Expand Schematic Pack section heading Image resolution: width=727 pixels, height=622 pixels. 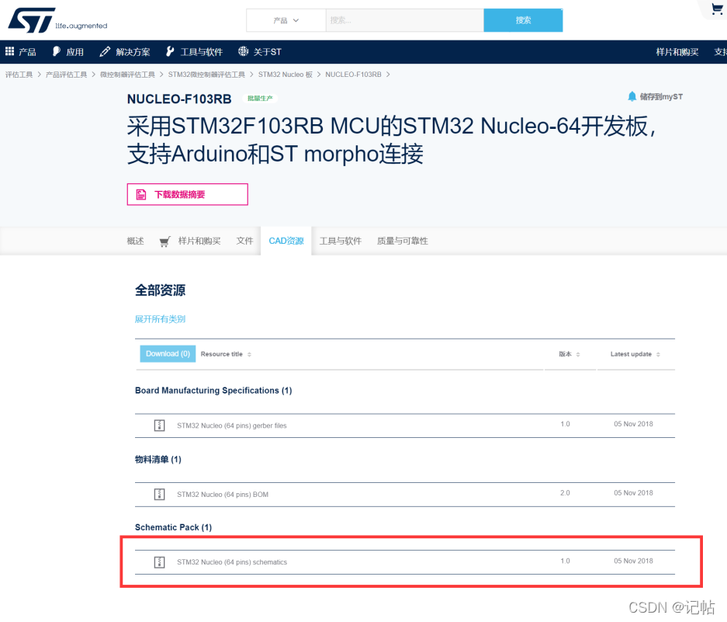[x=173, y=527]
